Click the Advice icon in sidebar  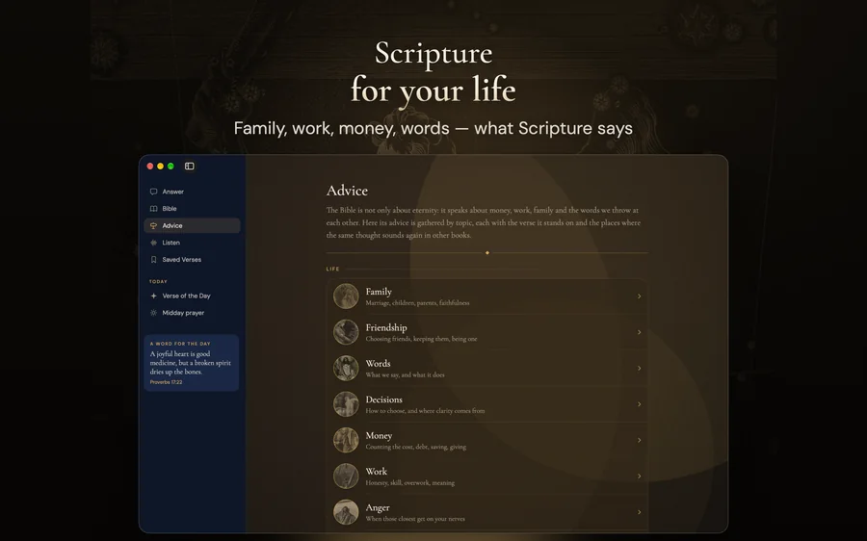(x=154, y=225)
